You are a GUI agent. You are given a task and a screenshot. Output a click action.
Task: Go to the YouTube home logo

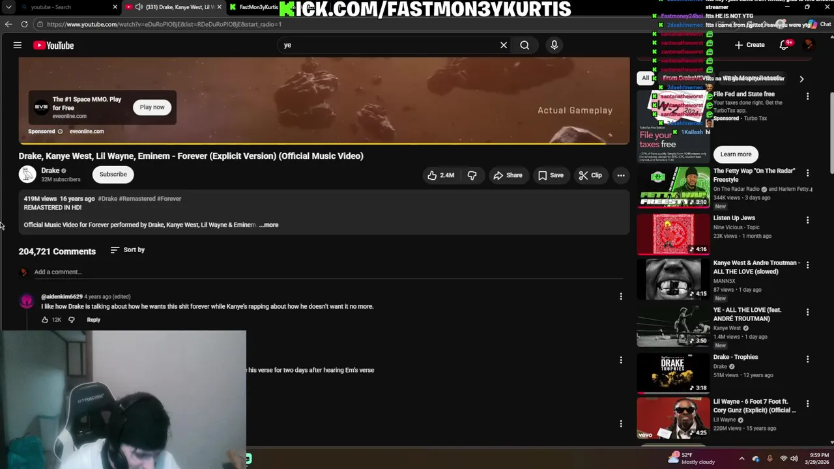click(x=53, y=45)
